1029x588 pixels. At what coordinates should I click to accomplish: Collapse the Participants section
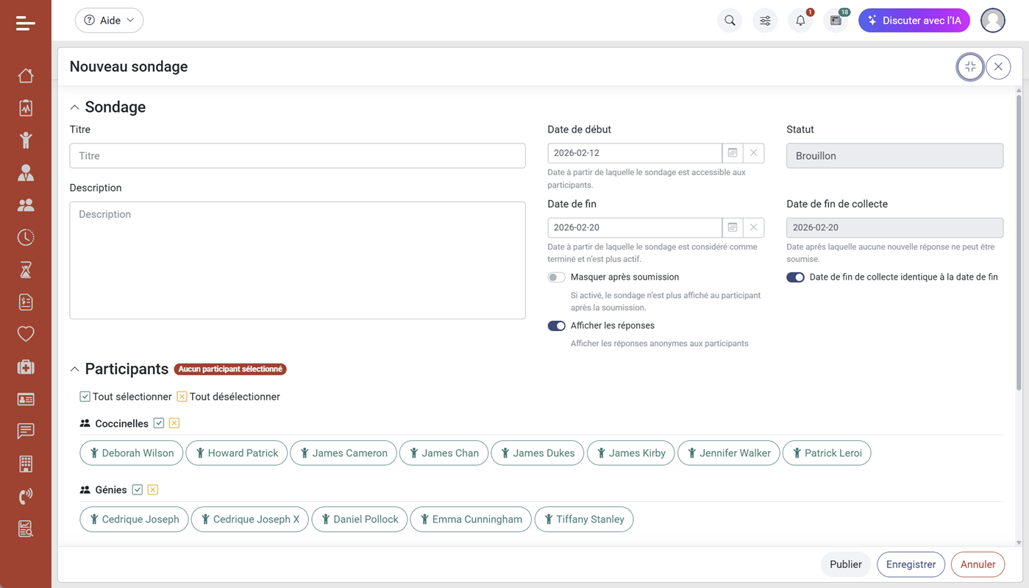pos(74,369)
